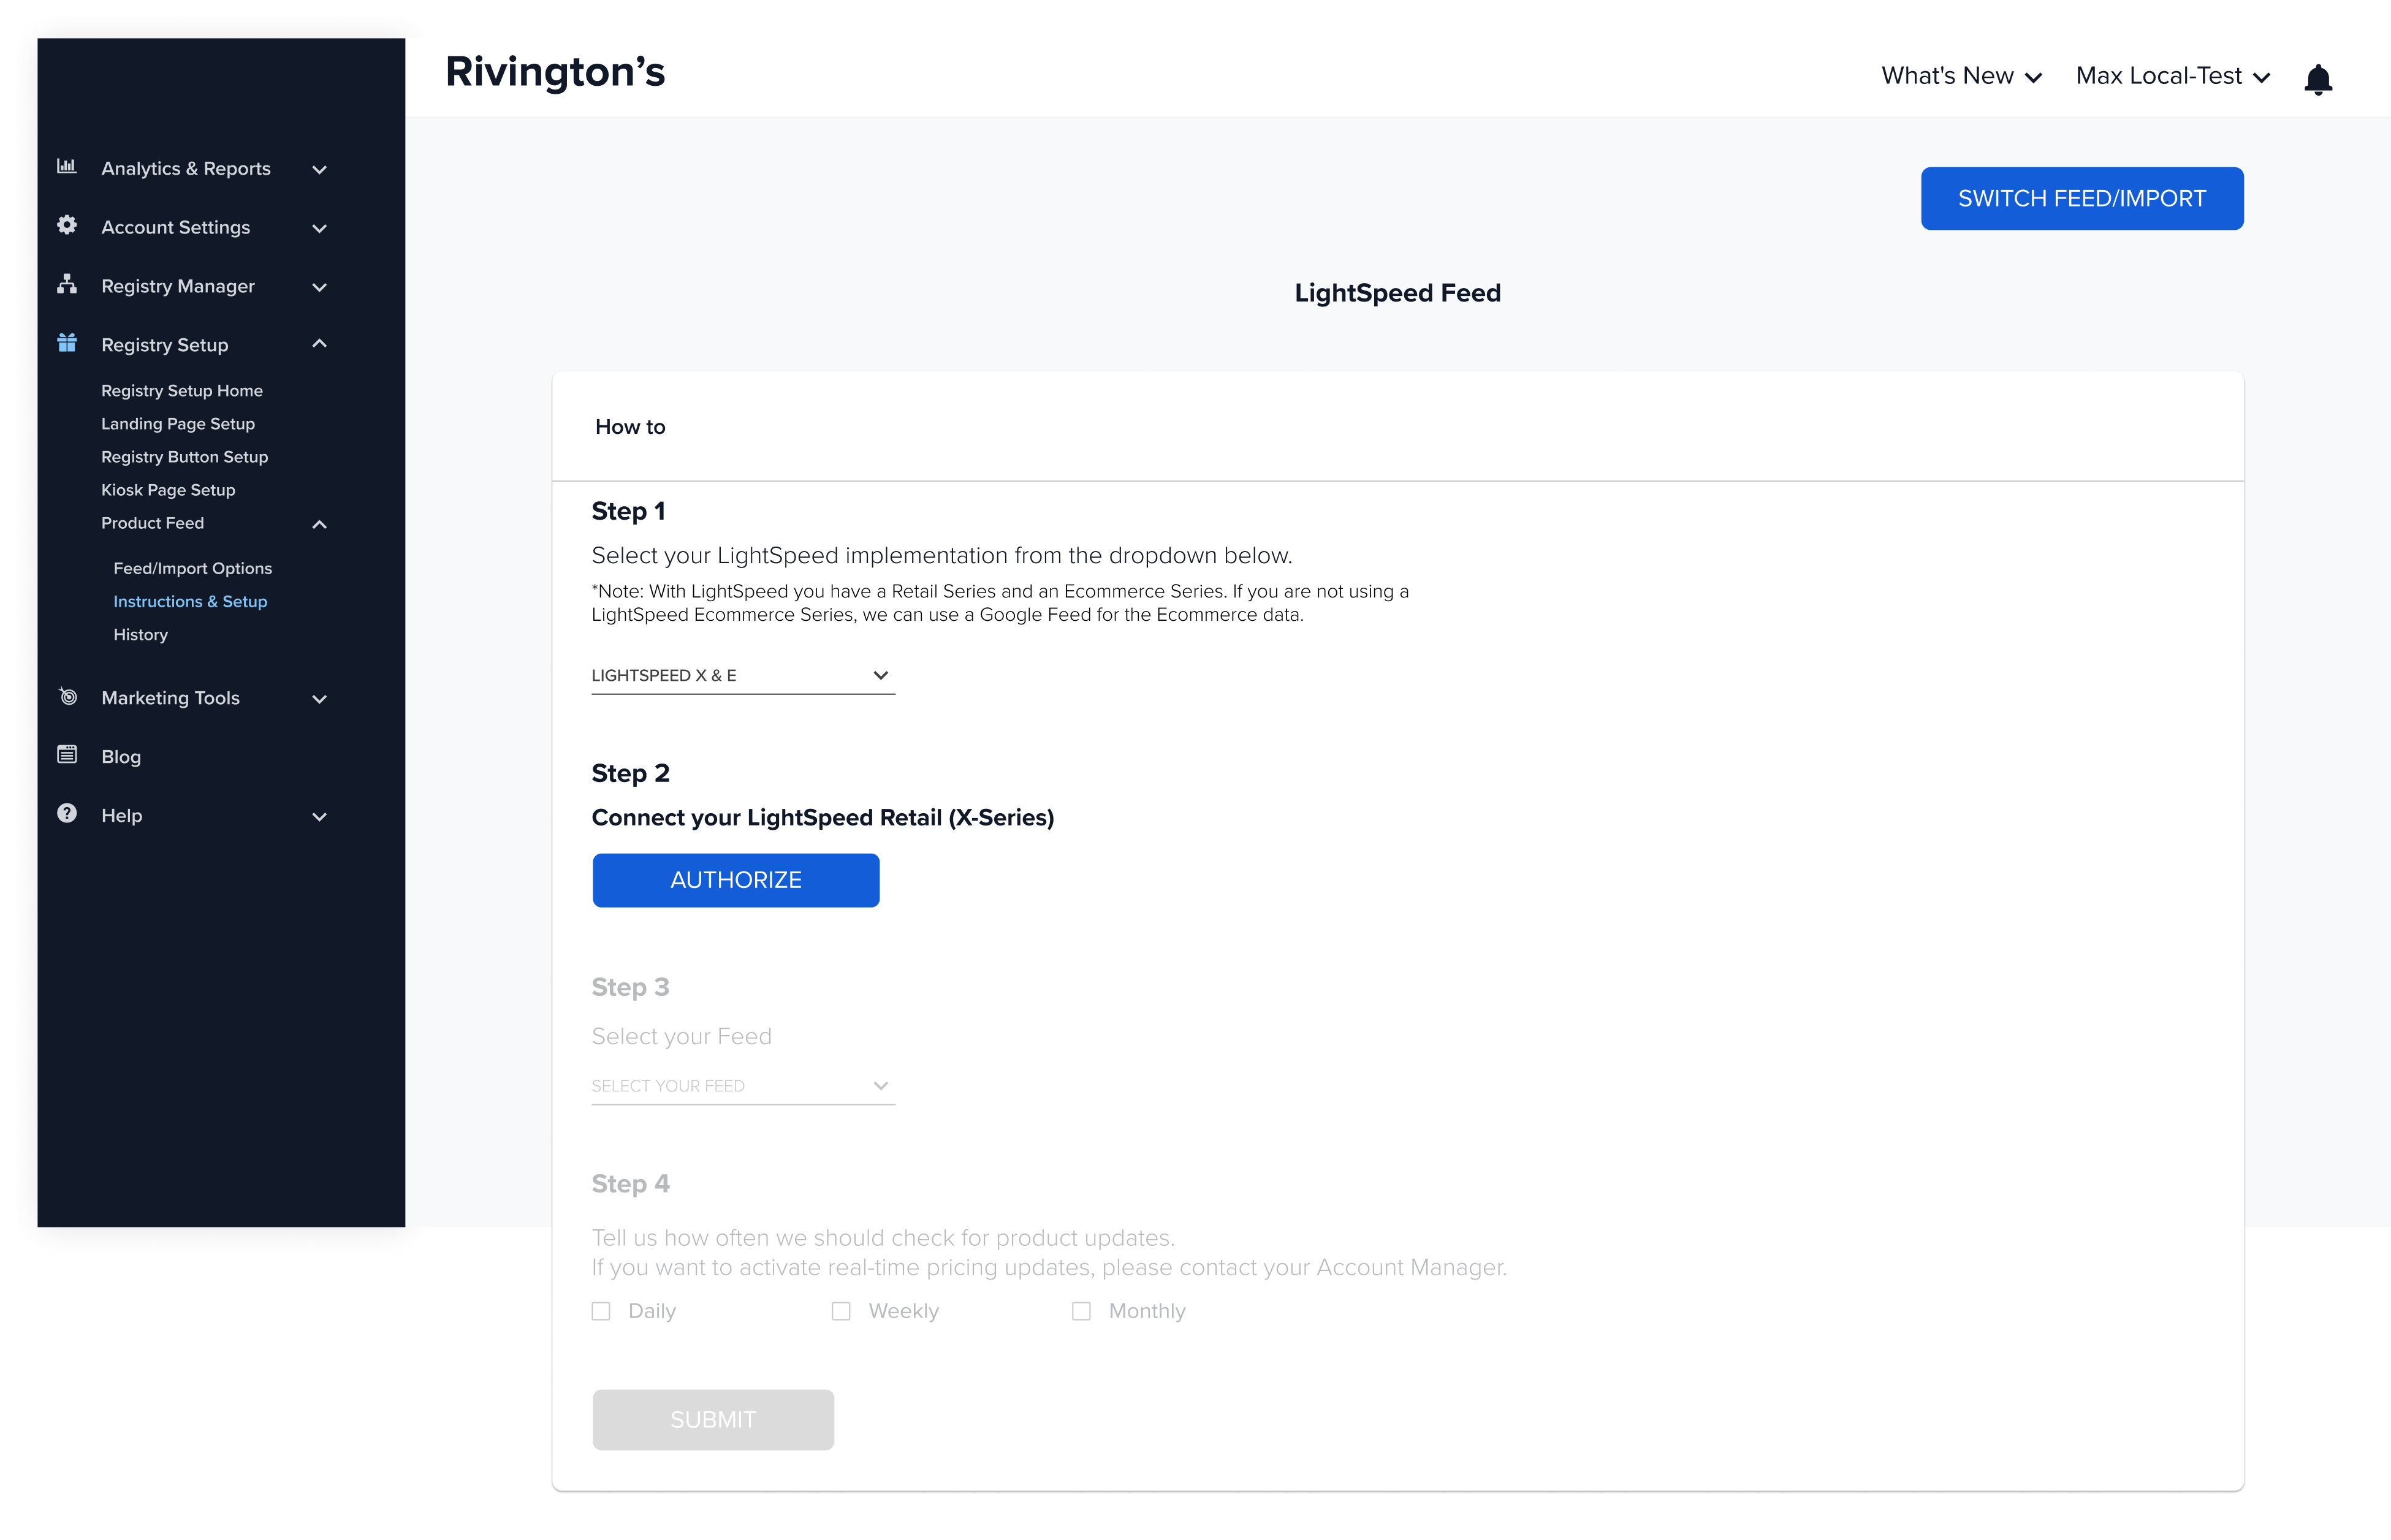Check the Monthly update frequency box

pyautogui.click(x=1081, y=1311)
